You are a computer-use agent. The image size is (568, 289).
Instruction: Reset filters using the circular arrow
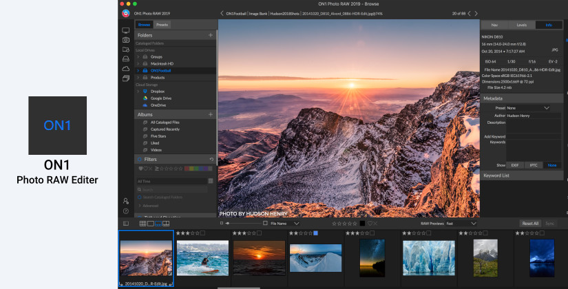click(211, 159)
